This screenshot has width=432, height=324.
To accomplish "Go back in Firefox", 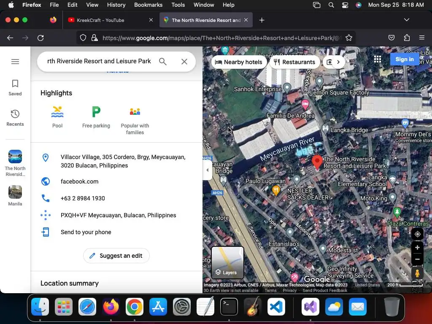I will point(10,38).
